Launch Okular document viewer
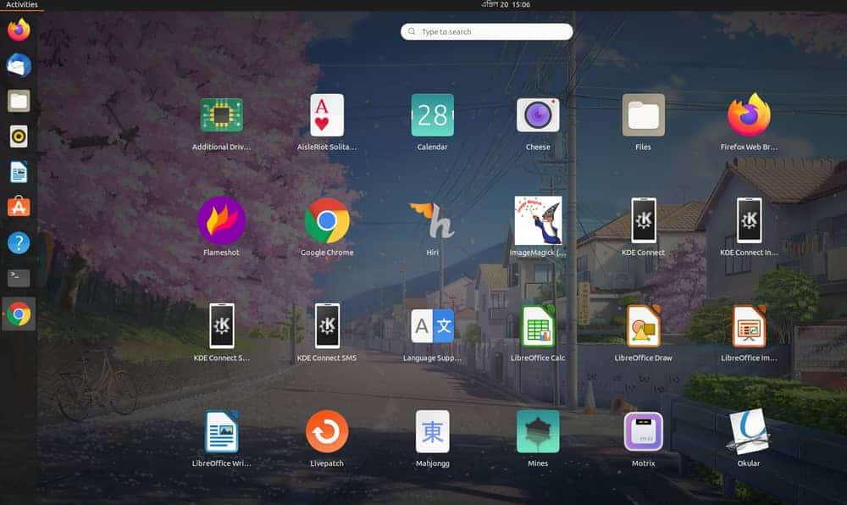 [749, 431]
